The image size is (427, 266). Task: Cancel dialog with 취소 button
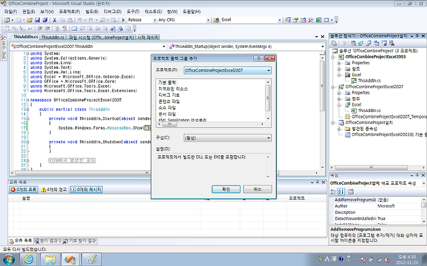coord(257,190)
